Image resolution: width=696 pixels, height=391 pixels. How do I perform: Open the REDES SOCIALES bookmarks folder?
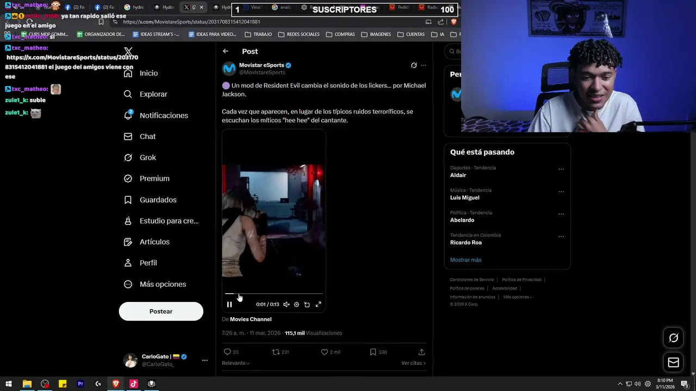pos(299,34)
